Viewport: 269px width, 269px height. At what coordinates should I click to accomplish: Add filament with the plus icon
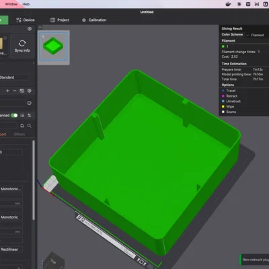pyautogui.click(x=7, y=91)
